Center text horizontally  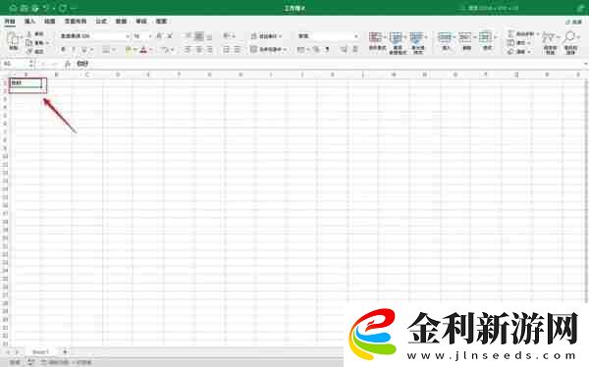point(198,50)
